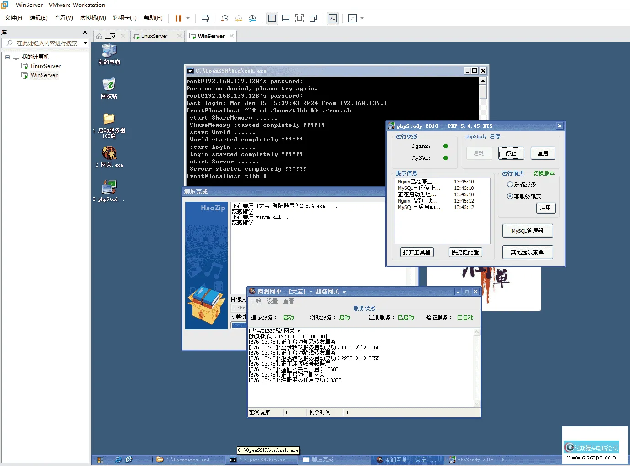Open the MySQL管理器 button
630x466 pixels.
click(527, 231)
